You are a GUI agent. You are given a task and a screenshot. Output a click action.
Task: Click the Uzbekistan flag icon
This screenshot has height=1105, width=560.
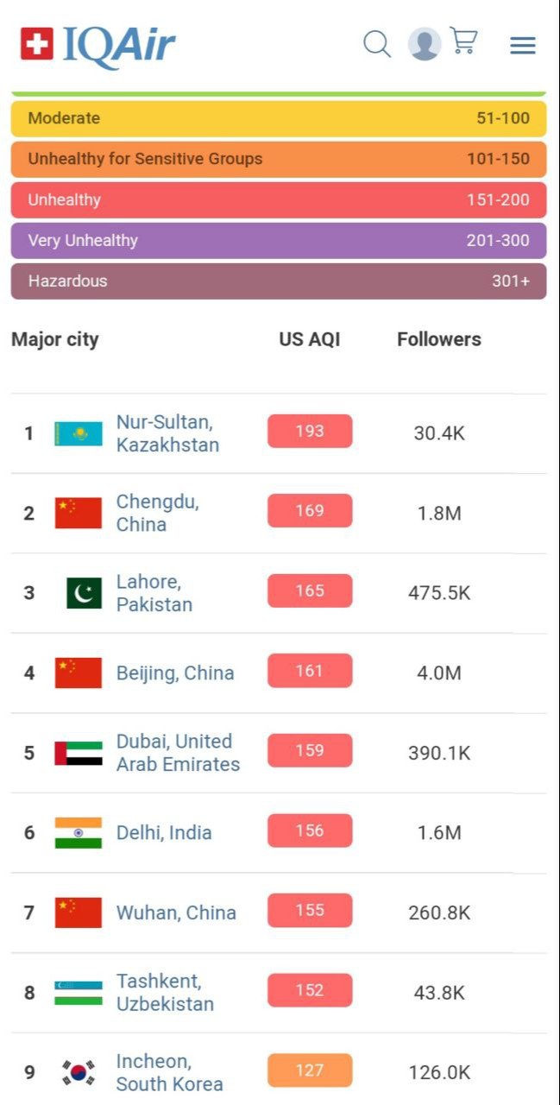tap(79, 993)
